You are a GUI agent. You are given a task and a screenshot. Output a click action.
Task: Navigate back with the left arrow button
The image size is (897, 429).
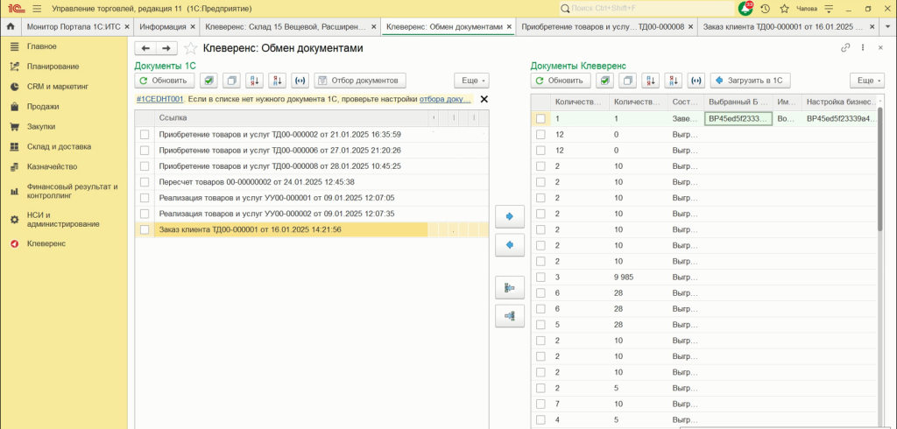point(145,49)
